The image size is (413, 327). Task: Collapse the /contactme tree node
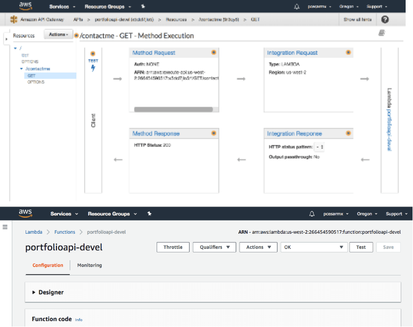point(22,69)
